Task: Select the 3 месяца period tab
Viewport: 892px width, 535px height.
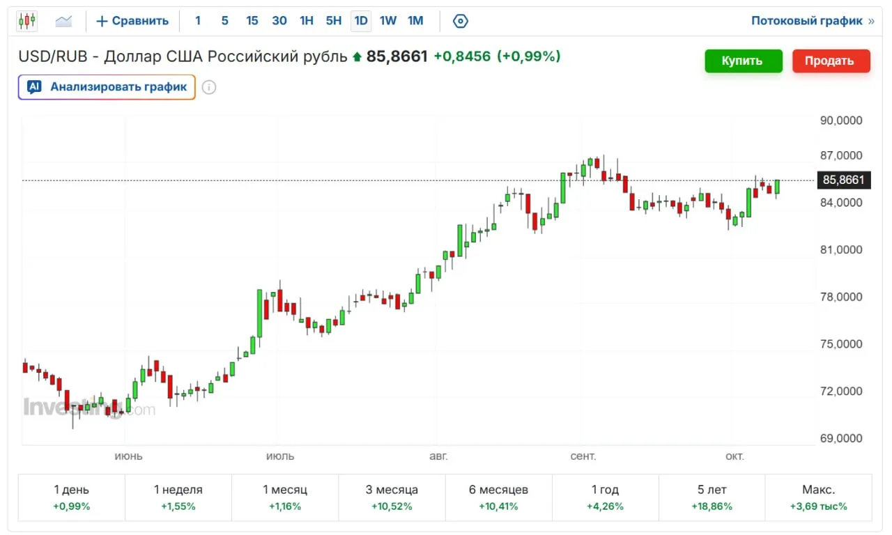Action: 392,497
